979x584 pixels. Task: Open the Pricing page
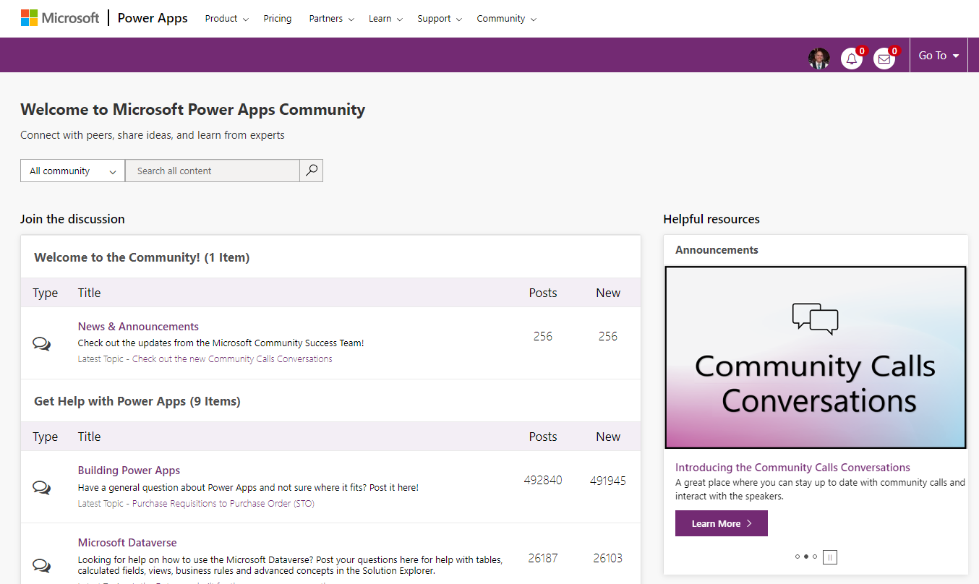click(278, 19)
